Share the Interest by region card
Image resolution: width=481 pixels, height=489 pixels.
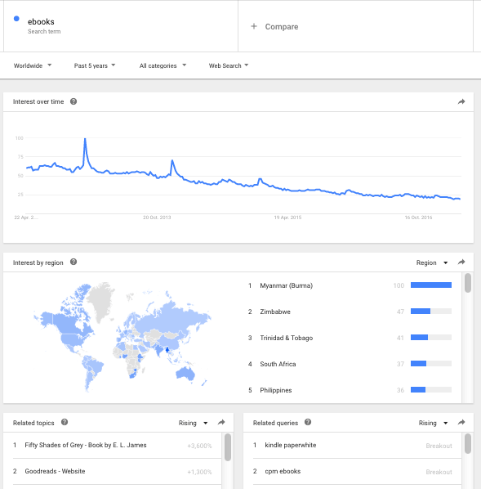tap(461, 262)
